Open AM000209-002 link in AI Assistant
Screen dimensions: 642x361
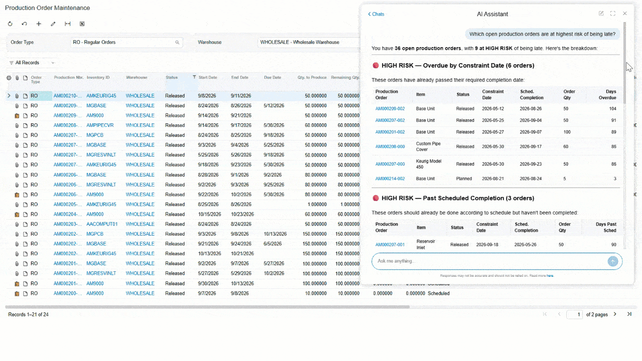coord(390,109)
